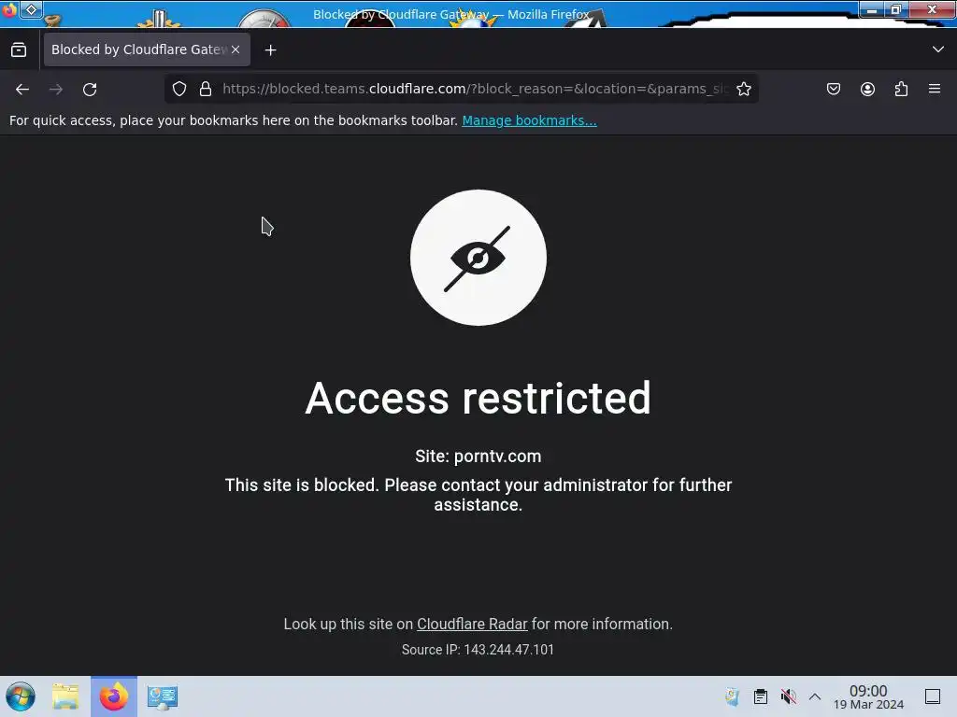Click the clipboard tray icon

point(761,696)
